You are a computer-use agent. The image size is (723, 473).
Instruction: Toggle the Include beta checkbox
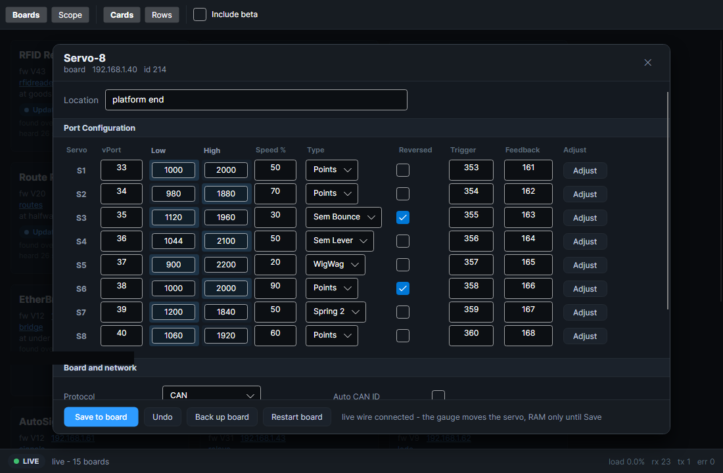click(200, 14)
